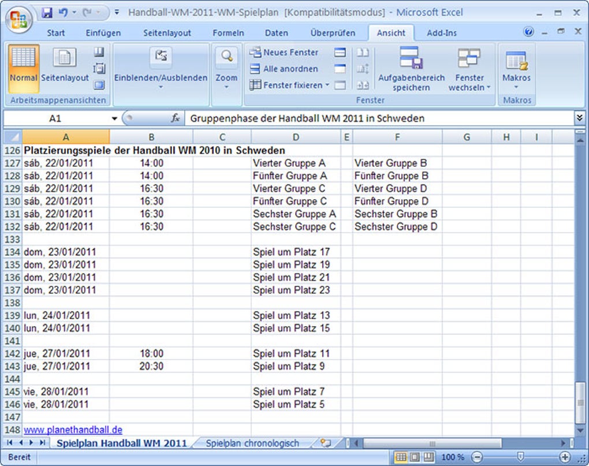
Task: Save workbook via quick access toolbar
Action: pyautogui.click(x=47, y=13)
